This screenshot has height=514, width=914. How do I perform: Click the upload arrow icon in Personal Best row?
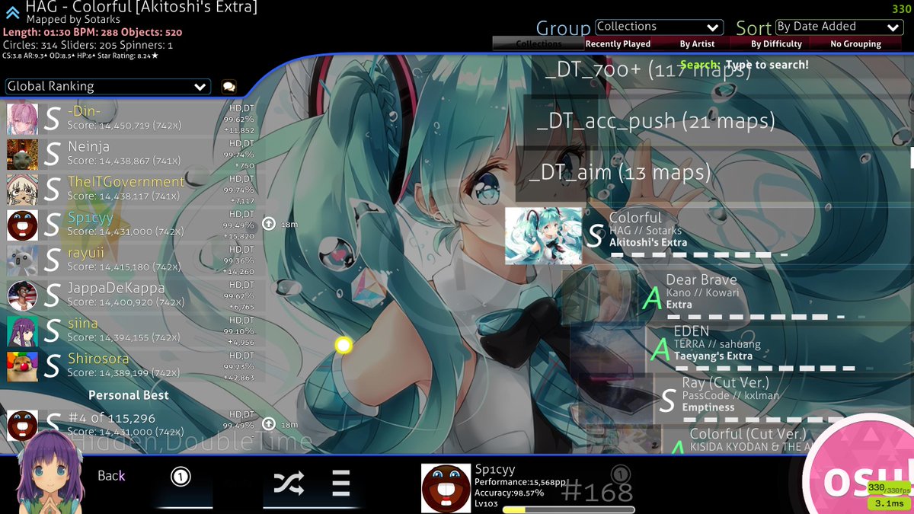[x=268, y=423]
